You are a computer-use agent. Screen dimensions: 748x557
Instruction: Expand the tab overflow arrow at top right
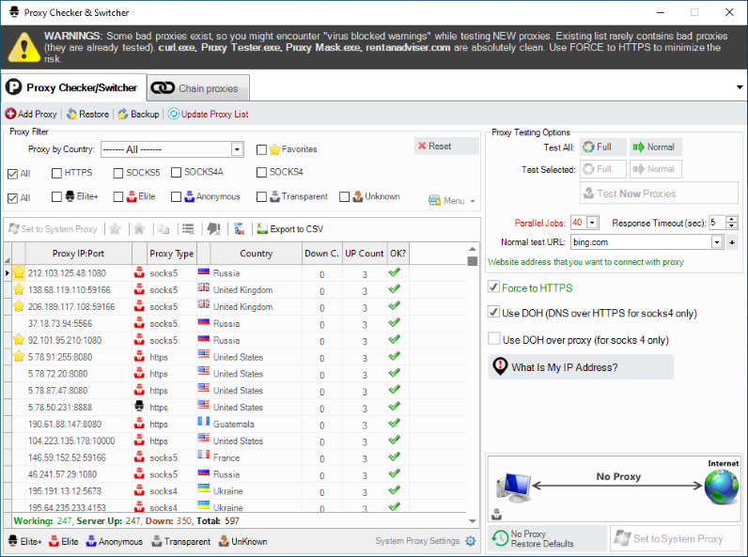[x=740, y=87]
